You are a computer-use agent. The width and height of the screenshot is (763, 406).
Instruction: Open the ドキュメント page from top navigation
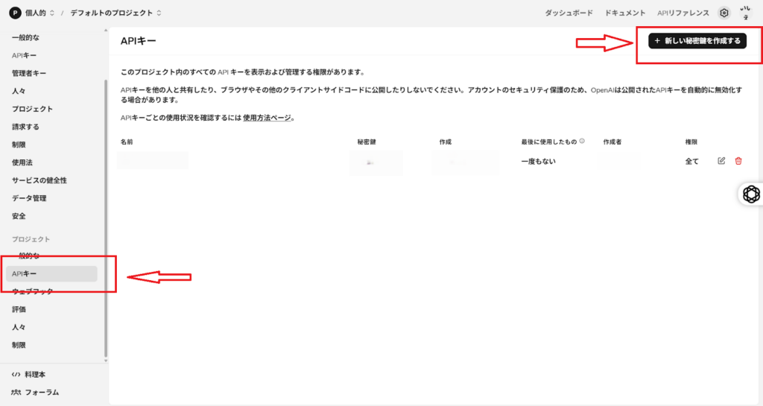point(625,13)
